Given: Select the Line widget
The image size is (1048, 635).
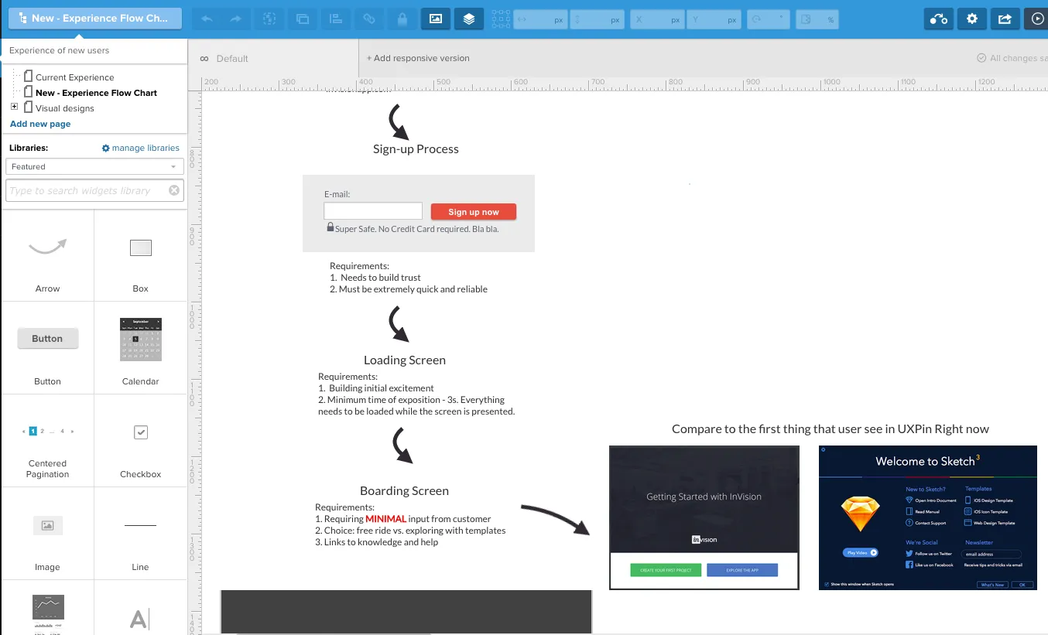Looking at the screenshot, I should (140, 534).
